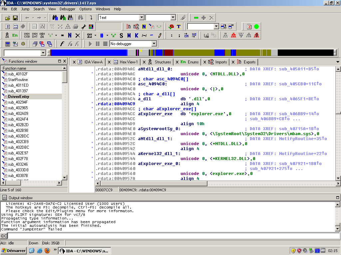Save the current database
Image resolution: width=341 pixels, height=255 pixels.
pyautogui.click(x=15, y=17)
